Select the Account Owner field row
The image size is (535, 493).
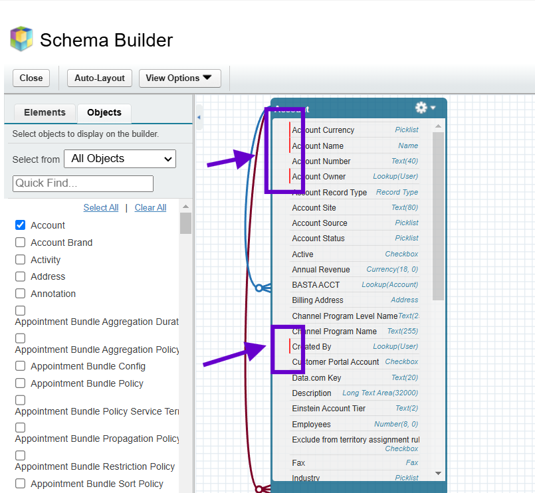[x=354, y=176]
